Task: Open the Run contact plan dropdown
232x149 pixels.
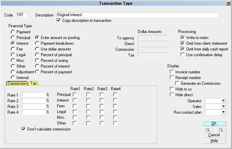Action: coord(223,112)
